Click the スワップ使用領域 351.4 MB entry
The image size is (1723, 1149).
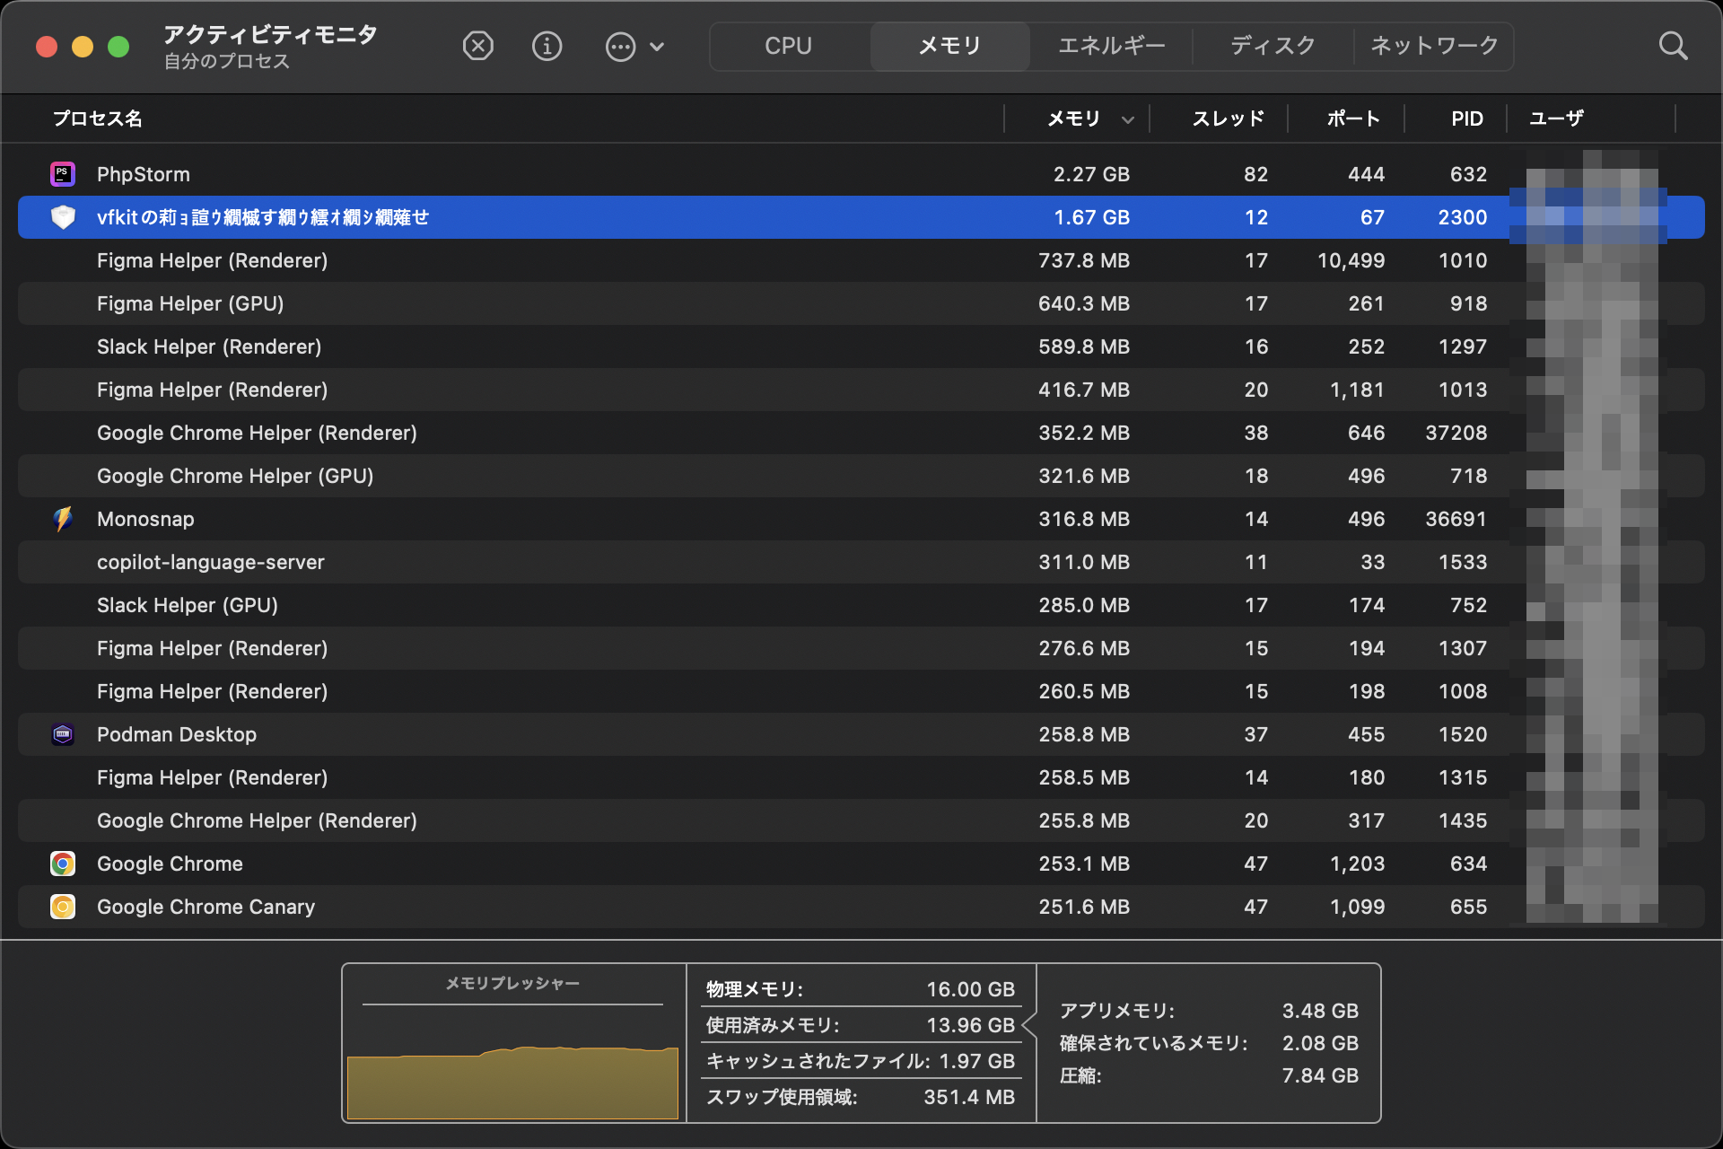(x=860, y=1097)
